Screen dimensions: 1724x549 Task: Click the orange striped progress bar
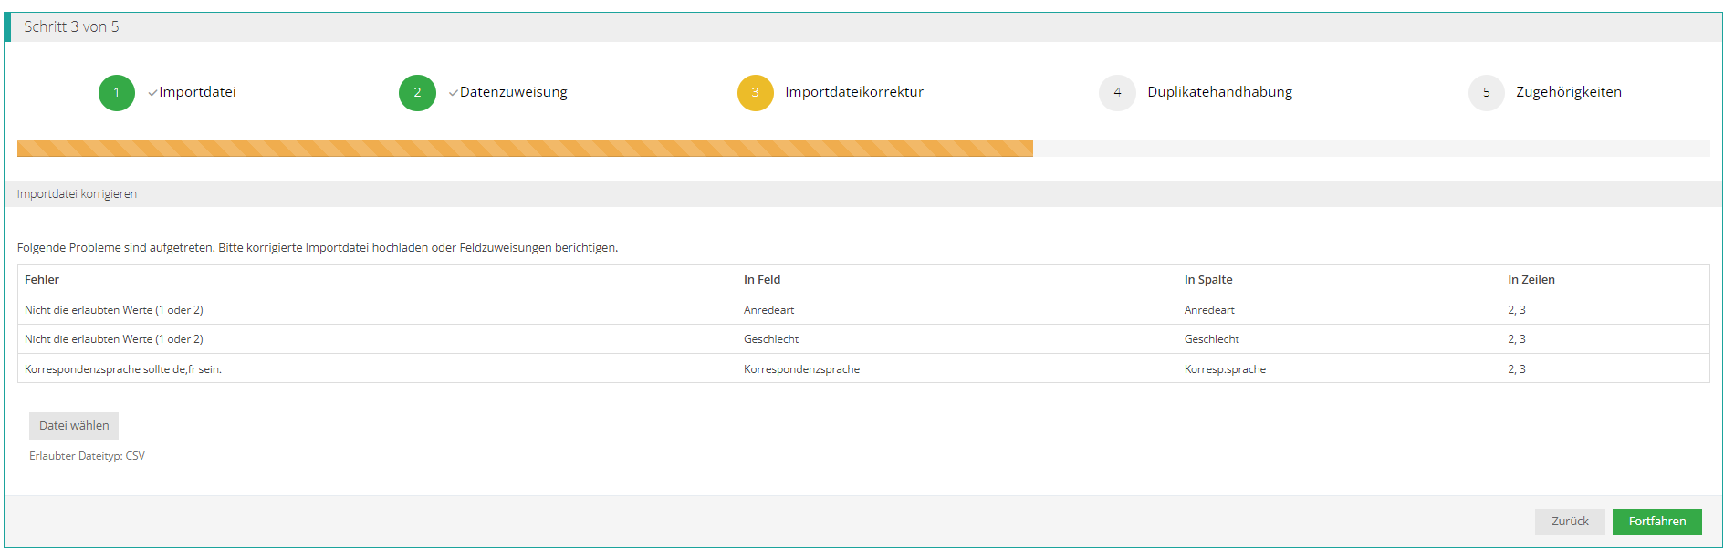(x=525, y=149)
